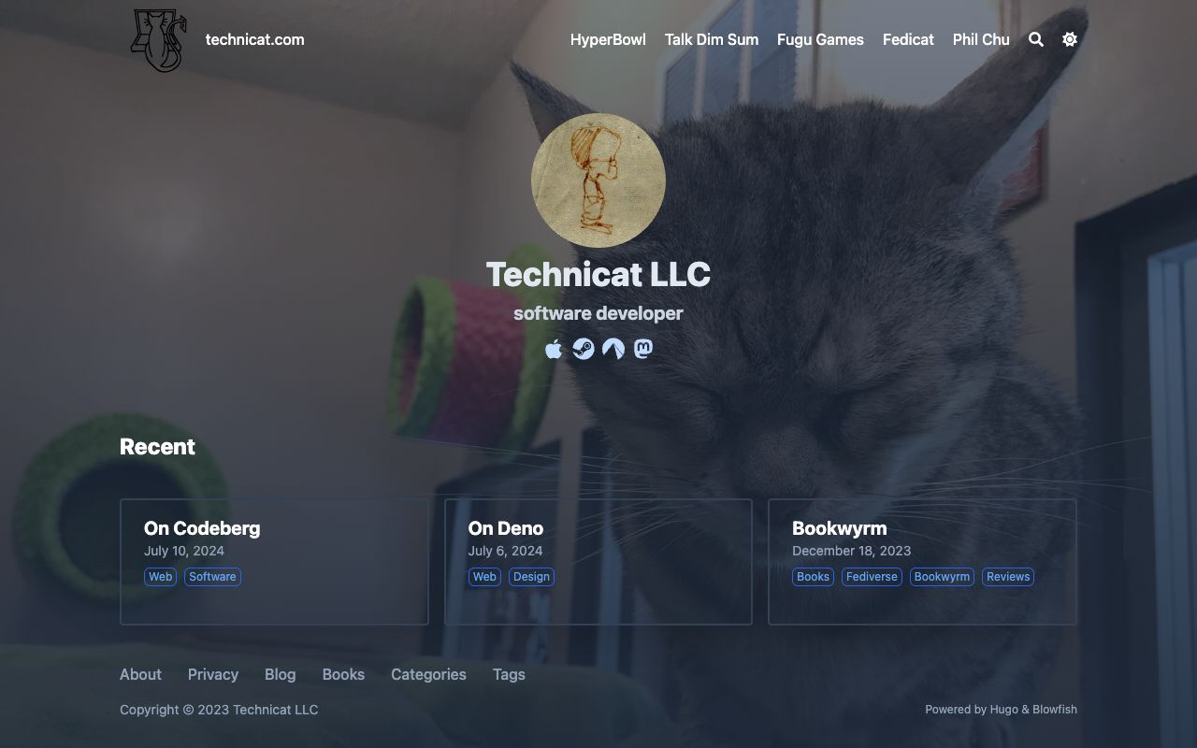Select the Fediverse tag badge

pos(872,577)
